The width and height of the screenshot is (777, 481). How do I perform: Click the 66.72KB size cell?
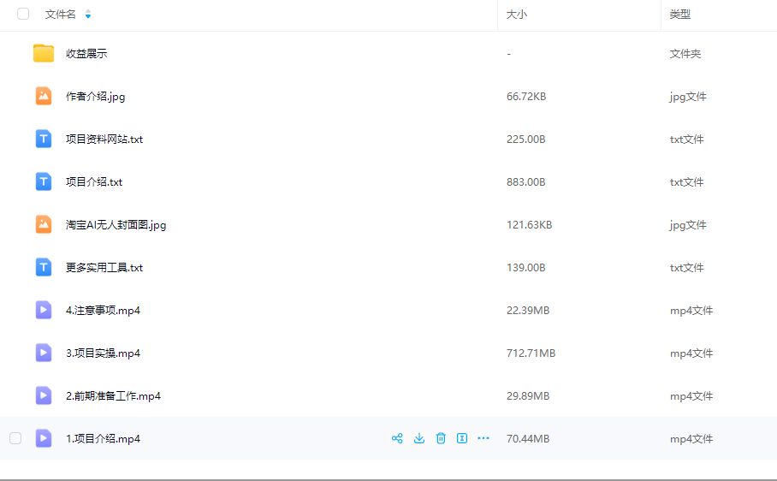526,96
